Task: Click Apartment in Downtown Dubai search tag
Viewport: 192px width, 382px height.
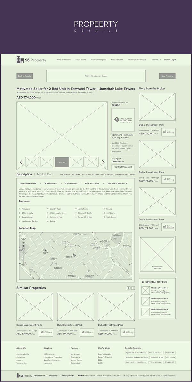Action: (x=137, y=357)
